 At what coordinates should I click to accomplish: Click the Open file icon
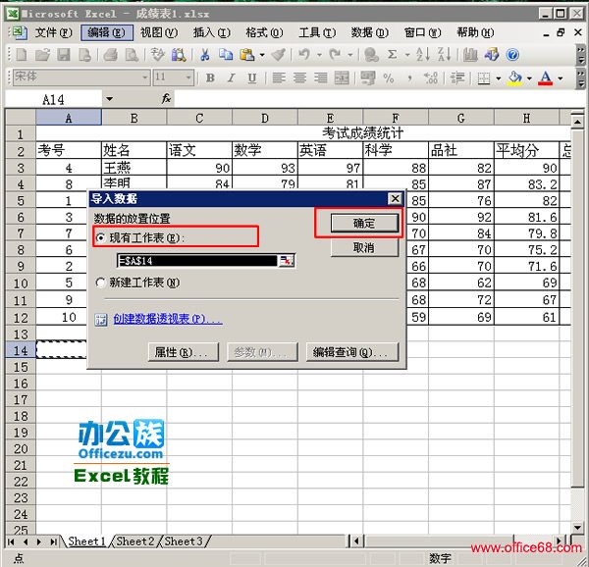pos(42,55)
